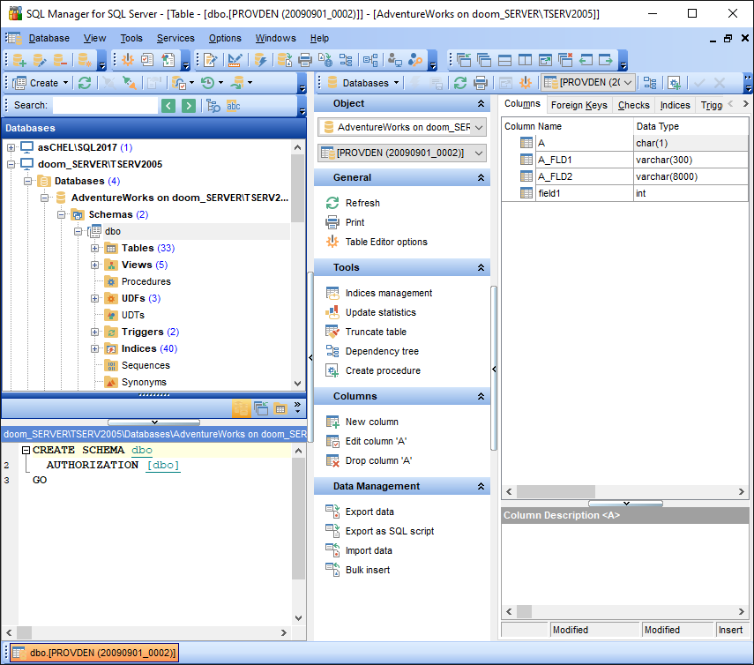Open the Databases dropdown in editor toolbar
Image resolution: width=754 pixels, height=665 pixels.
(x=396, y=83)
